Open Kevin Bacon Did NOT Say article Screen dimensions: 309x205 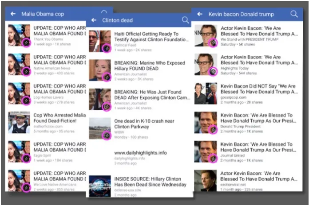(247, 94)
